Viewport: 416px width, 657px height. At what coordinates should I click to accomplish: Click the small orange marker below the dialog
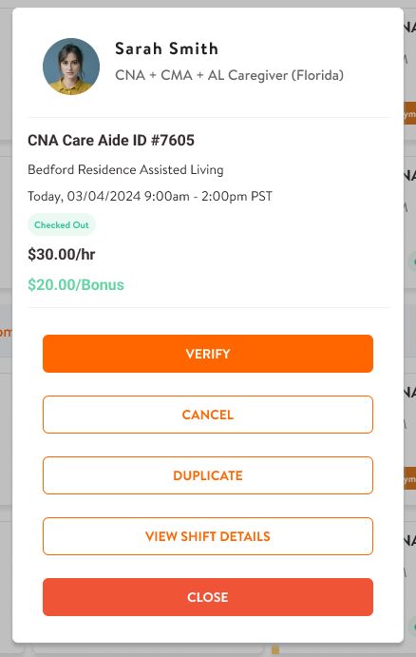tap(275, 649)
